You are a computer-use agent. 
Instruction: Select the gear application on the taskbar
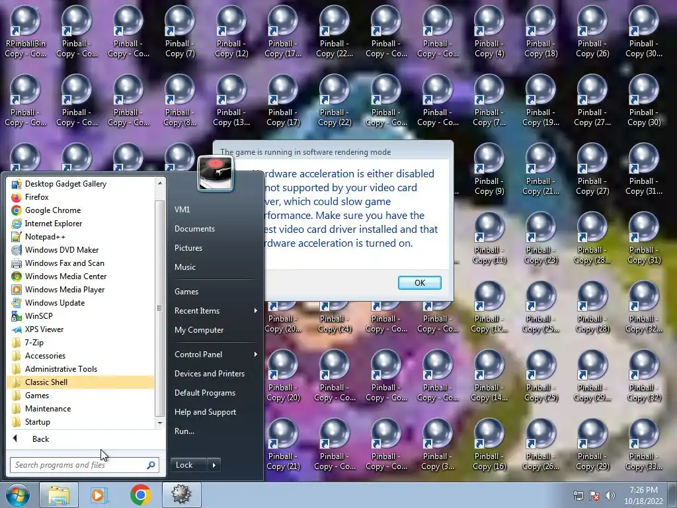[181, 495]
